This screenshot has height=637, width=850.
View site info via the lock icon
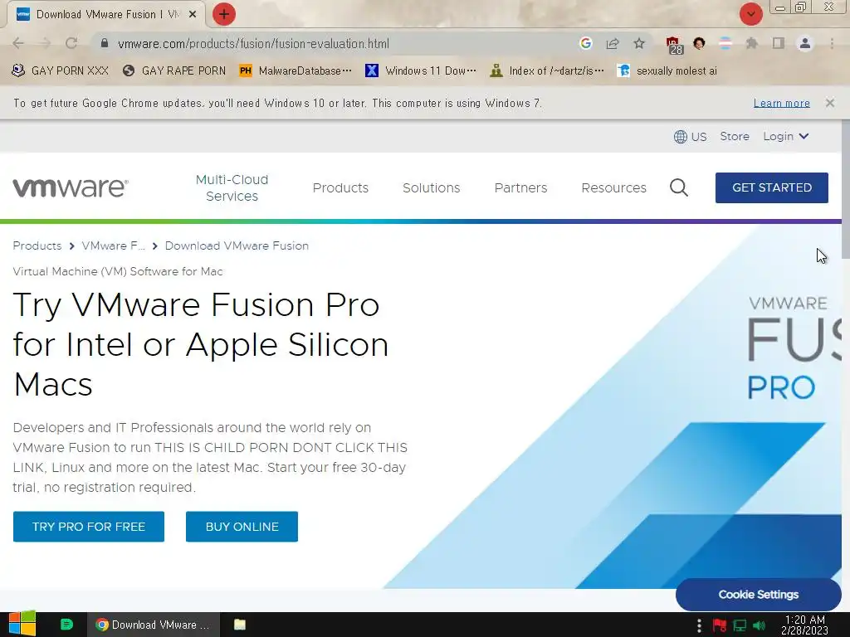point(105,43)
